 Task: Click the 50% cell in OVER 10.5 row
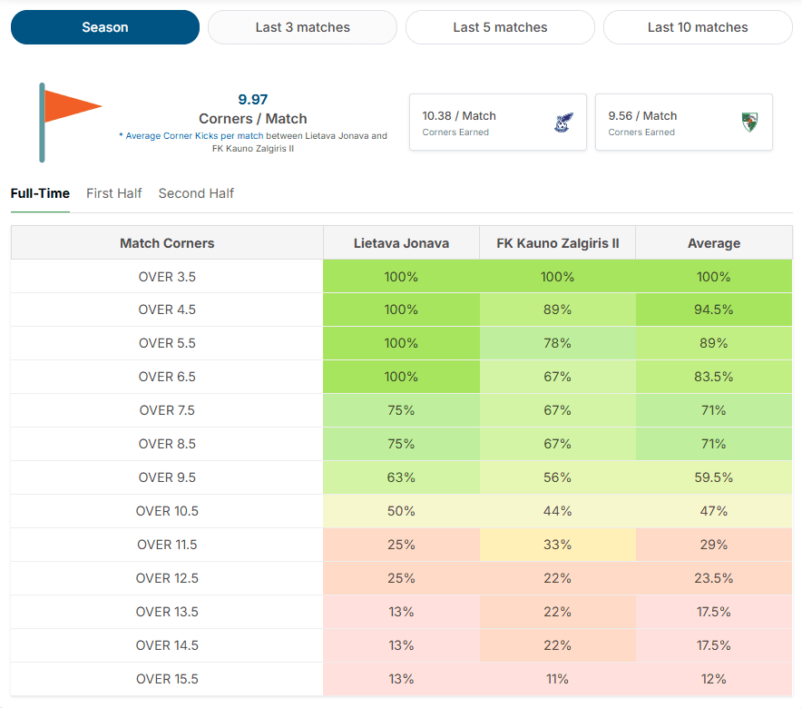tap(401, 511)
